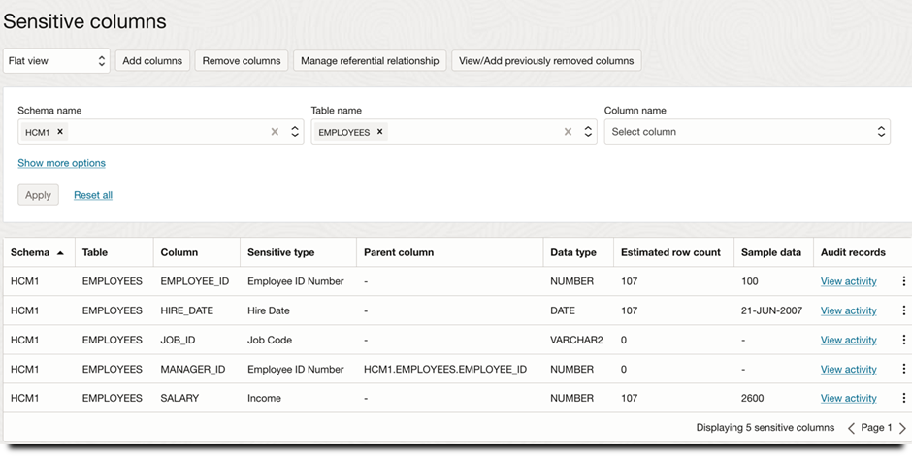912x457 pixels.
Task: Focus the Table name input field
Action: pyautogui.click(x=454, y=132)
